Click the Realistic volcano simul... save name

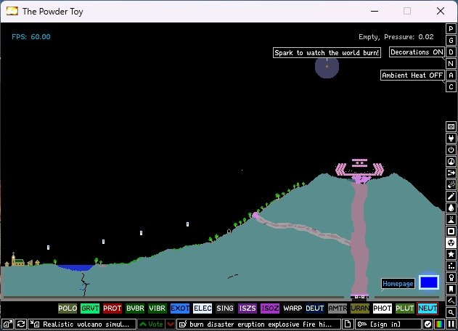[82, 324]
